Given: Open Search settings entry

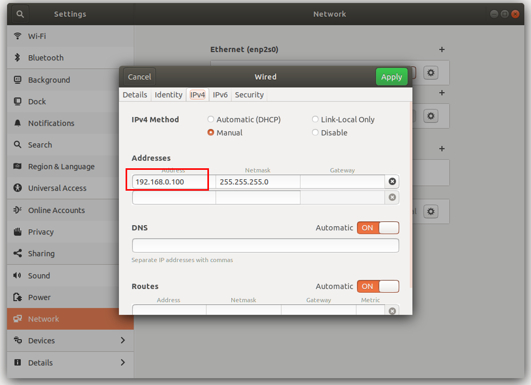Looking at the screenshot, I should [x=70, y=145].
